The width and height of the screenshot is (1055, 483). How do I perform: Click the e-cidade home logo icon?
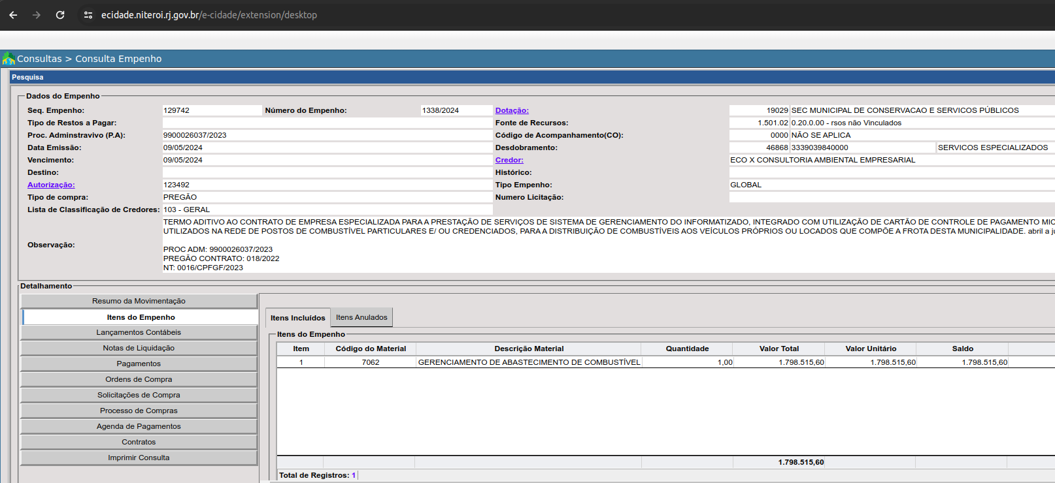[x=8, y=59]
